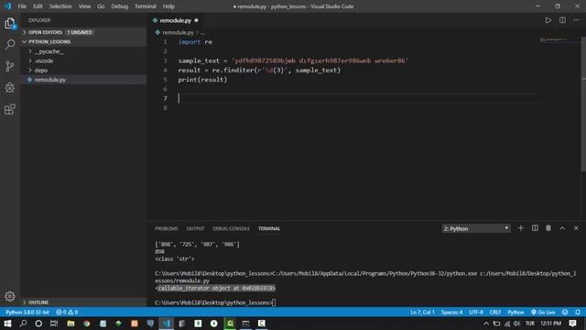Screen dimensions: 586x330
Task: Click Spaces: 4 indentation setting
Action: [x=451, y=312]
